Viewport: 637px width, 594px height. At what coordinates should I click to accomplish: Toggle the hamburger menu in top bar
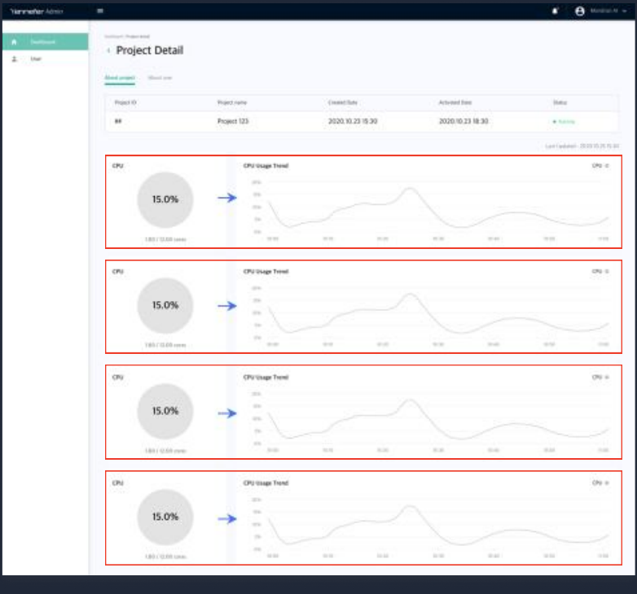[x=100, y=11]
